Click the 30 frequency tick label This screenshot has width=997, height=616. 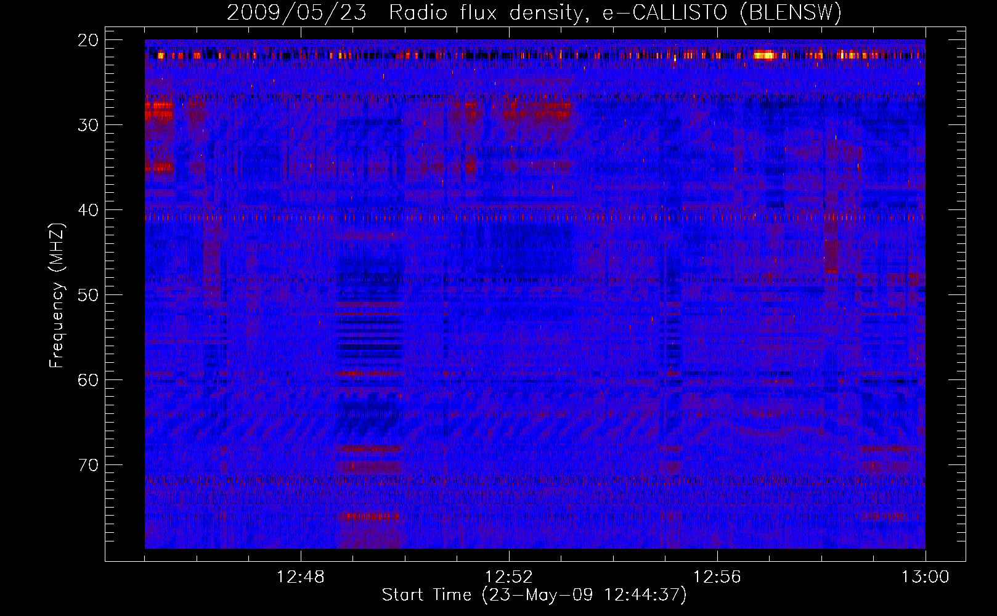pyautogui.click(x=88, y=125)
